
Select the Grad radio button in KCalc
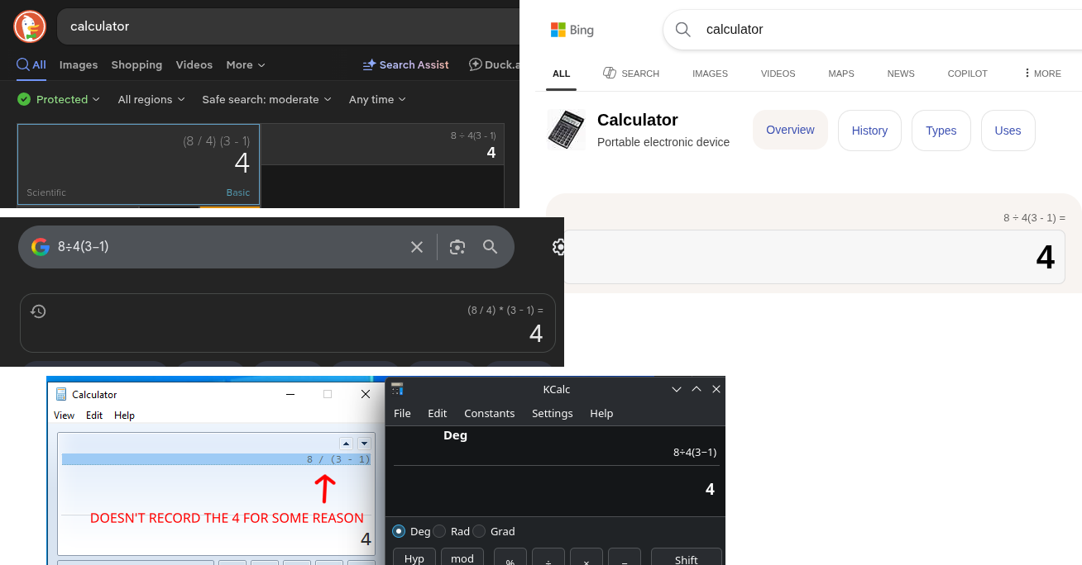(479, 531)
